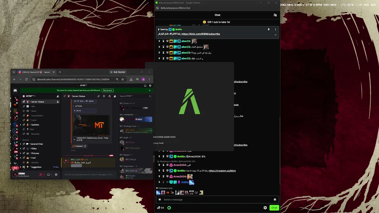Click Ask Gemini in the Discord Chrome window
The image size is (379, 213).
[118, 72]
